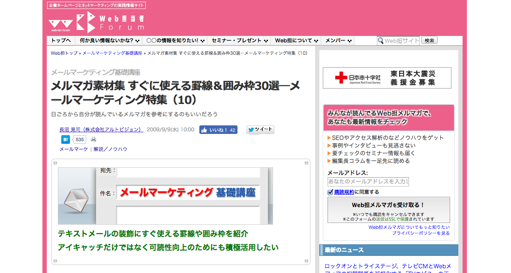Expand the ○○の情報を知りたい! dropdown menu
511x273 pixels.
[x=175, y=41]
